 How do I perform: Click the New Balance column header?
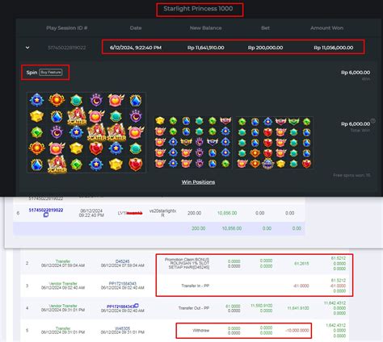[x=206, y=28]
